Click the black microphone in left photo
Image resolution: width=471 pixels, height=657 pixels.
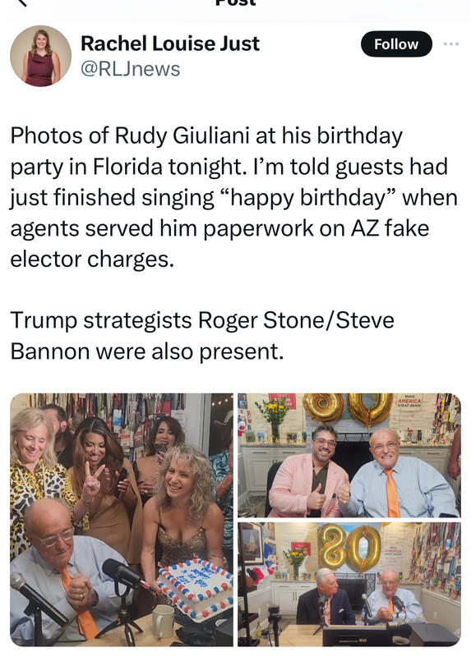click(x=122, y=573)
